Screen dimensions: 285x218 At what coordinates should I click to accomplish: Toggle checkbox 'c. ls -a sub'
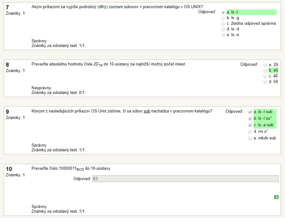click(x=250, y=125)
